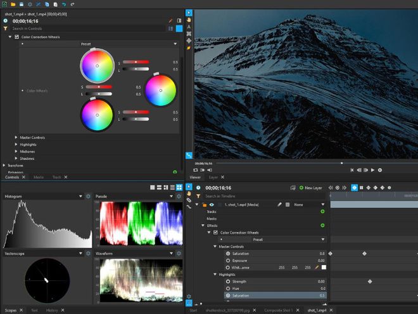Screen dimensions: 418x314
Task: Step forward one frame in Viewer
Action: [x=366, y=170]
